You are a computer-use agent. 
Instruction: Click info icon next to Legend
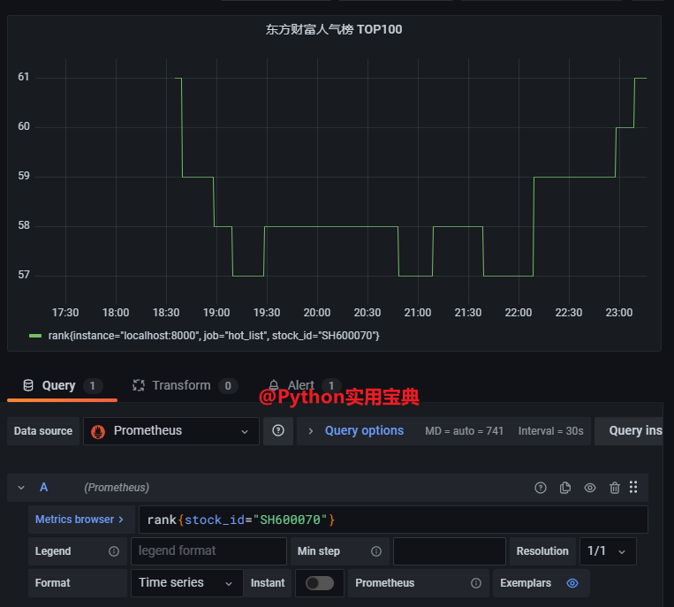pyautogui.click(x=114, y=551)
